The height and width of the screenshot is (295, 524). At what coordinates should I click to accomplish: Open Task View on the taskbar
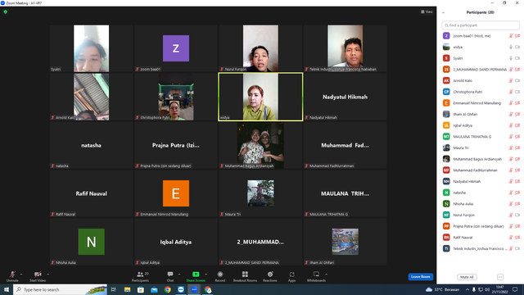click(114, 289)
